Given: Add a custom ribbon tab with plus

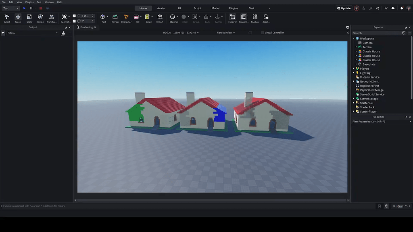Looking at the screenshot, I should pos(269,8).
